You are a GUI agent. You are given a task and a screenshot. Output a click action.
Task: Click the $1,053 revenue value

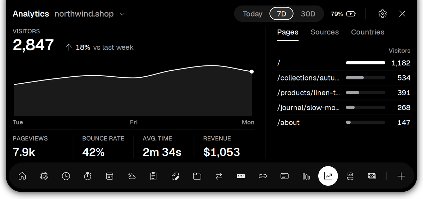222,152
